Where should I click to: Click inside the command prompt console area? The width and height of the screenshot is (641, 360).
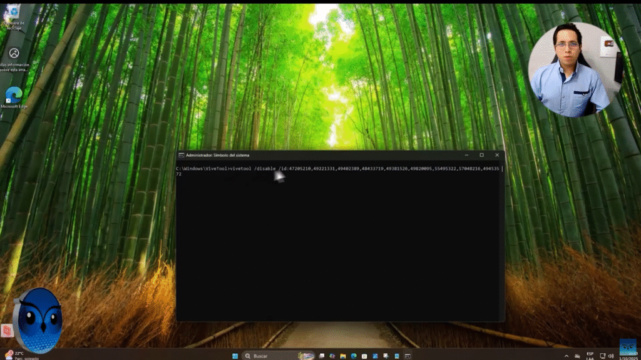(338, 250)
